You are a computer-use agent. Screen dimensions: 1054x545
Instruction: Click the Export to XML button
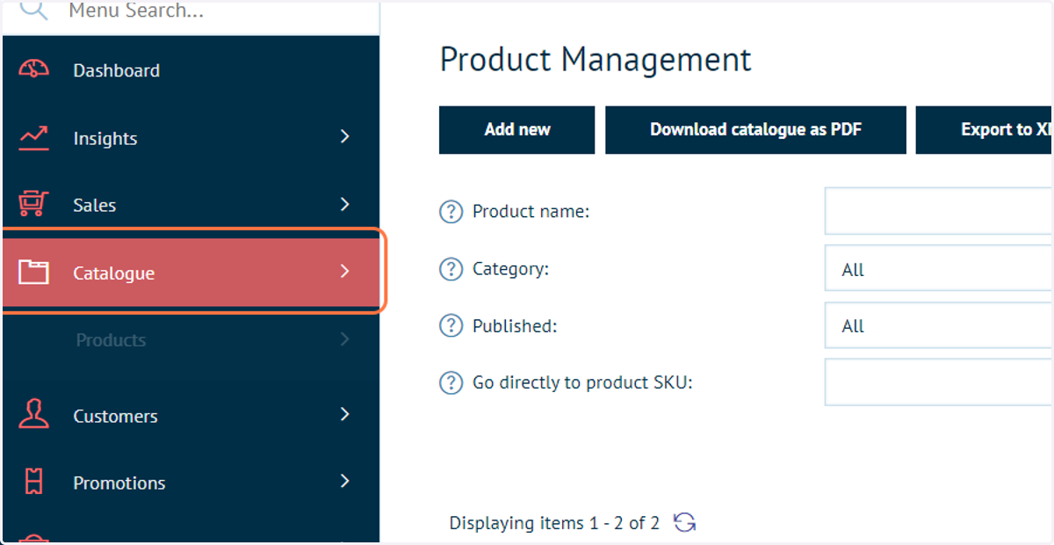click(985, 129)
